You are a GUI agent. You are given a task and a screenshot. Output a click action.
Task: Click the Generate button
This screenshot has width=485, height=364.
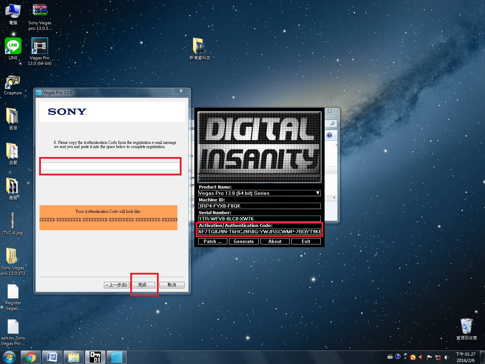(x=244, y=241)
